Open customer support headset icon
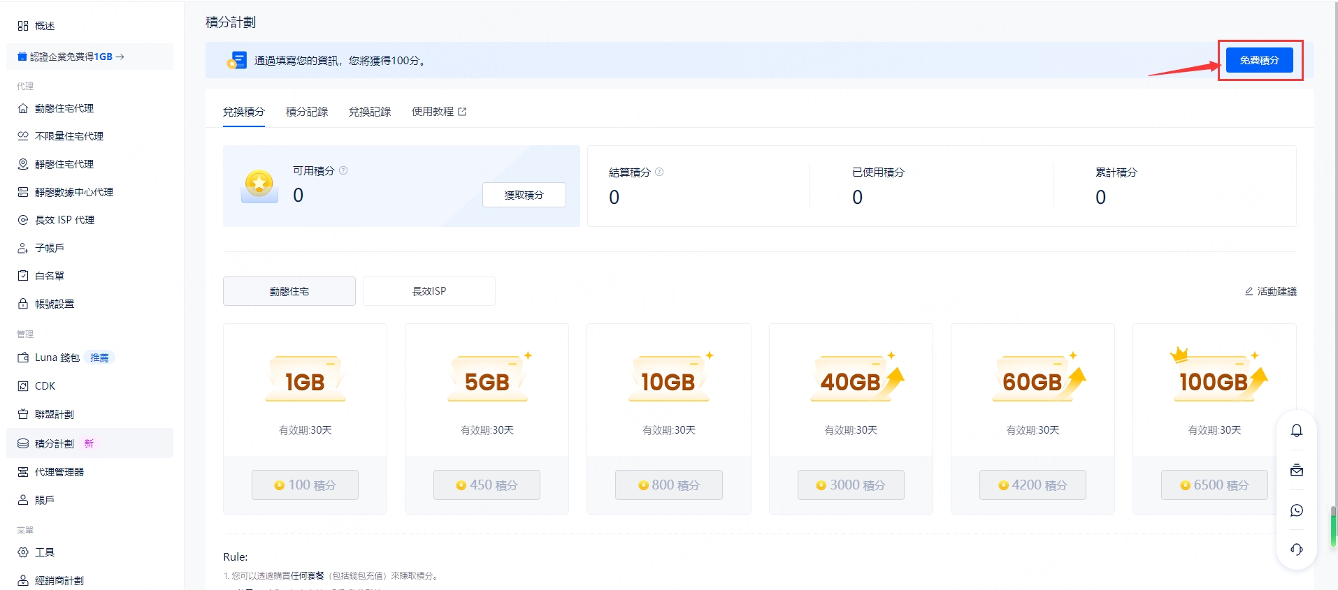1338x590 pixels. (1296, 550)
